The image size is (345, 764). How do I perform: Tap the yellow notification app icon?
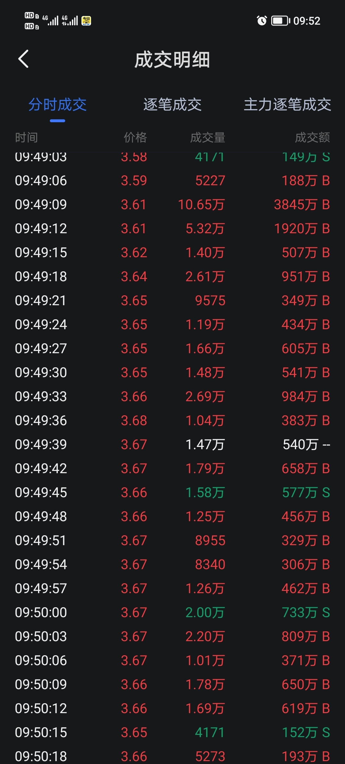[86, 21]
